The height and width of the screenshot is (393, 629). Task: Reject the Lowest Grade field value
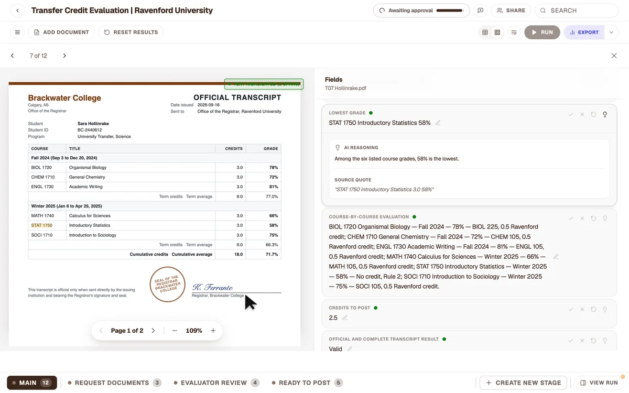(582, 114)
